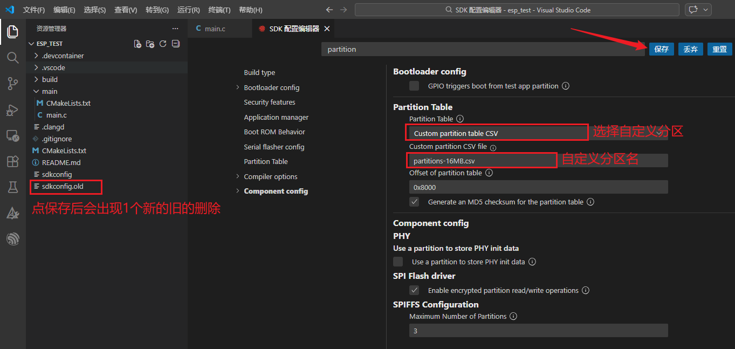Open the Search view in activity bar
This screenshot has width=735, height=349.
click(12, 57)
